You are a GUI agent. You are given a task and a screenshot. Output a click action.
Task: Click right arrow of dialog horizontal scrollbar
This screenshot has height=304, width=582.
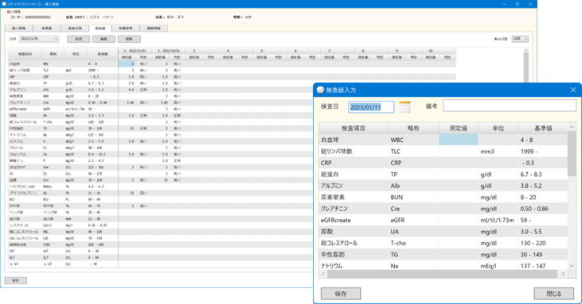(x=564, y=274)
